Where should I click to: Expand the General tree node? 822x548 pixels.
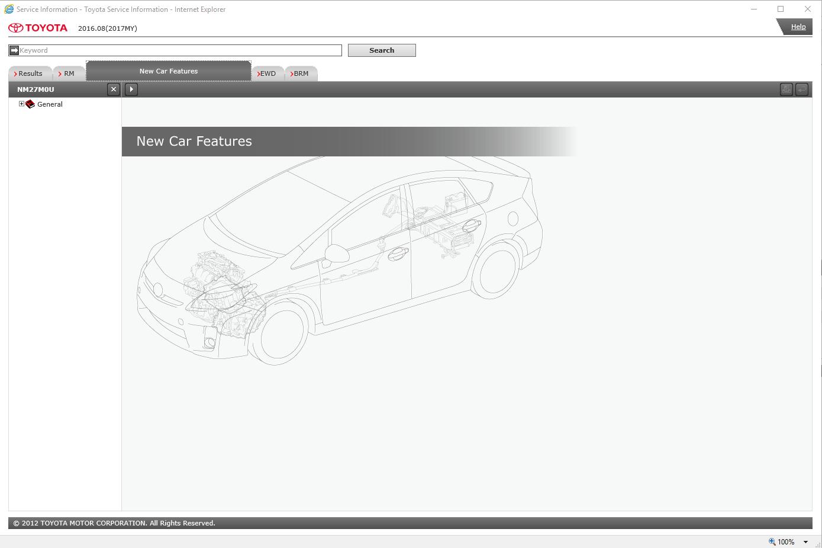[21, 104]
